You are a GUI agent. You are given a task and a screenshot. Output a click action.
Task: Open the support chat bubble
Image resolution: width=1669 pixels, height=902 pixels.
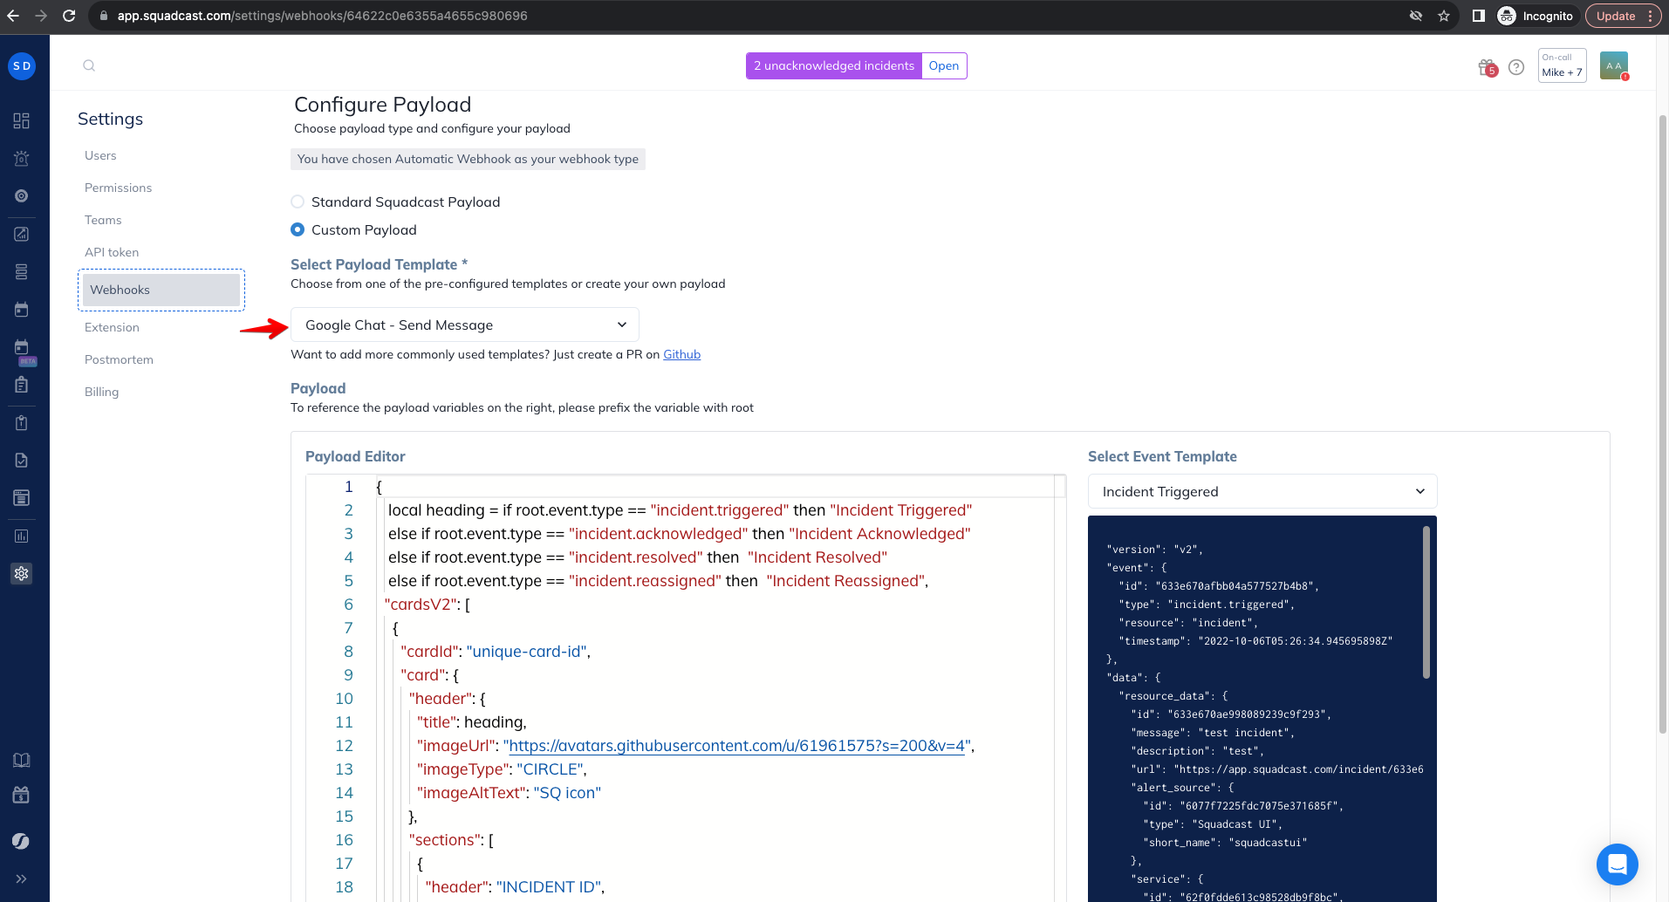[1617, 864]
